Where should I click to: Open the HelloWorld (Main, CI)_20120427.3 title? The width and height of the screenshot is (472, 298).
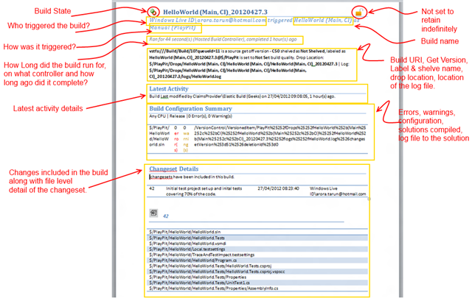[x=215, y=12]
